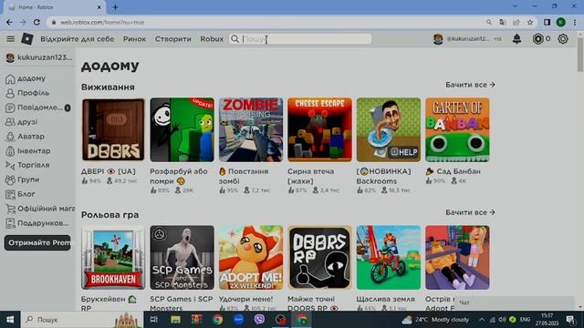This screenshot has height=328, width=584.
Task: Open the Створити menu item
Action: pos(172,39)
